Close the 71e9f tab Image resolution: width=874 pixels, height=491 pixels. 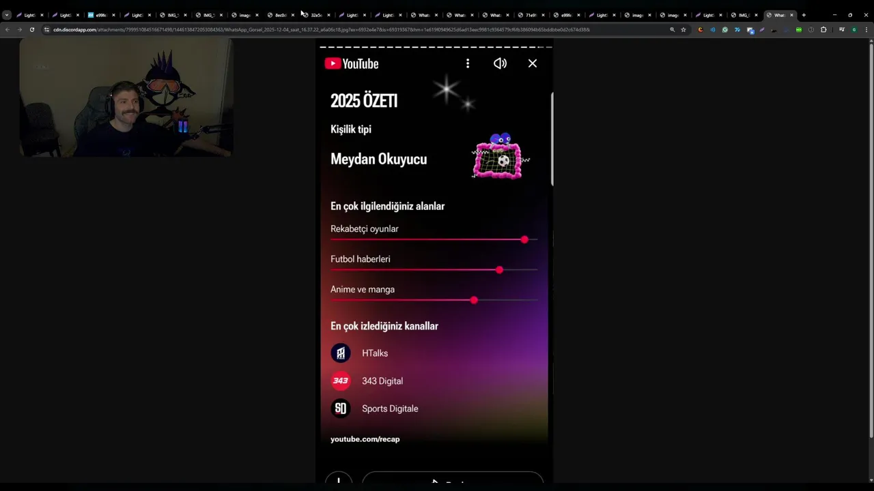(542, 15)
